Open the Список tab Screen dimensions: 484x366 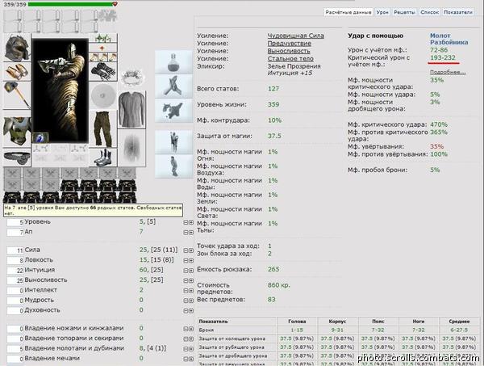[429, 12]
